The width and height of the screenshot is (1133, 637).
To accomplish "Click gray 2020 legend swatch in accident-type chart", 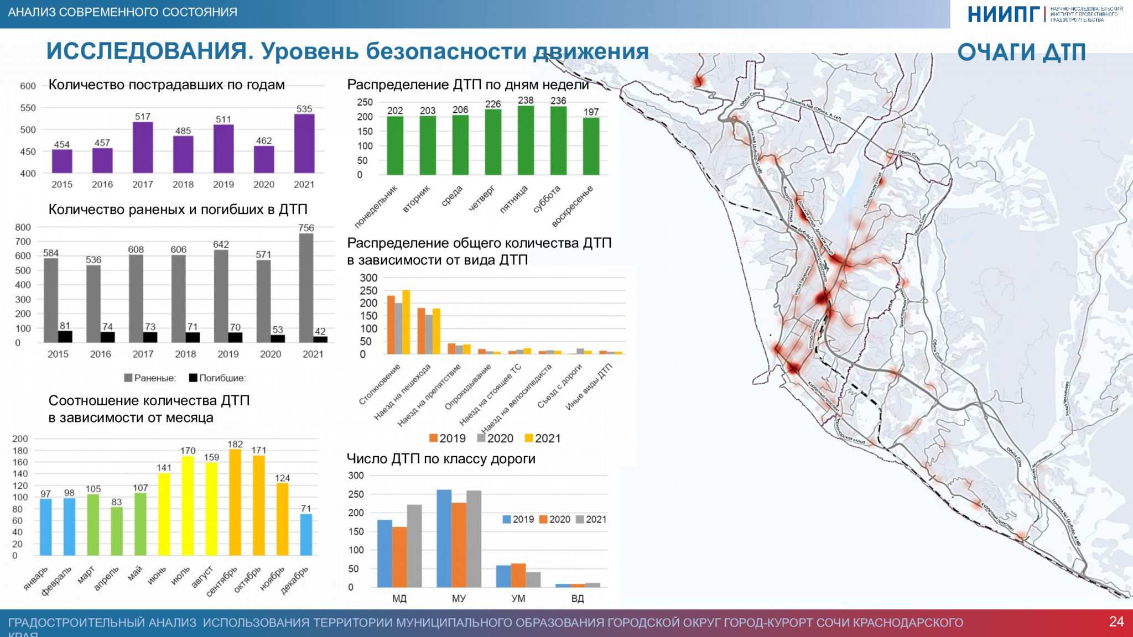I will pos(481,438).
